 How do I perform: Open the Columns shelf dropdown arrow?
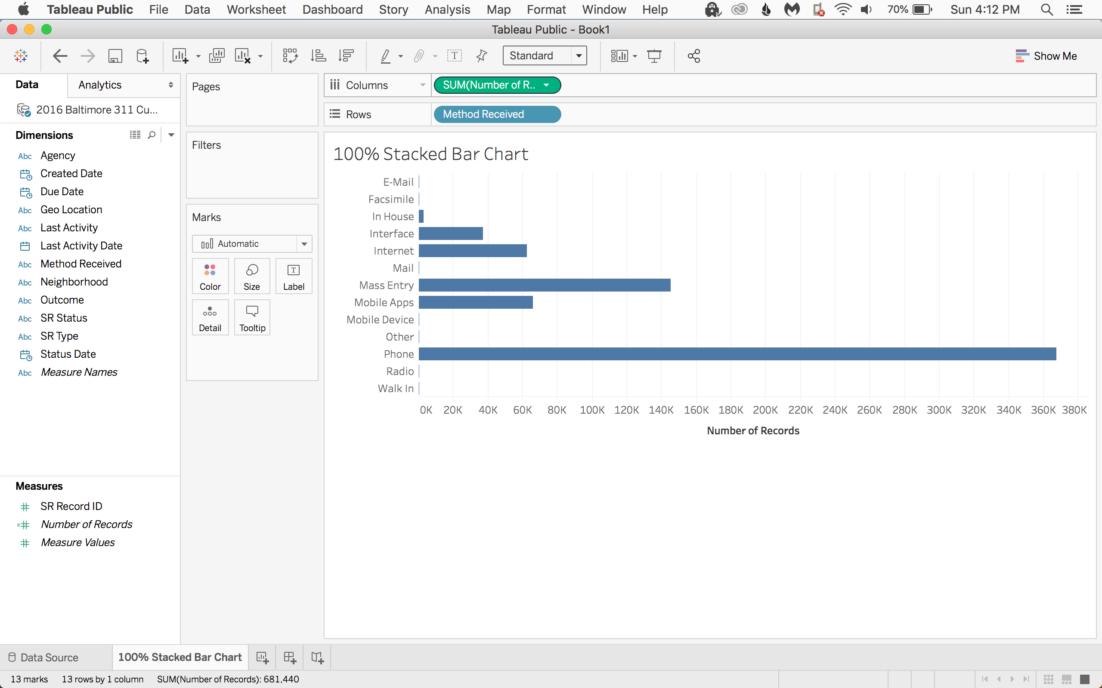pyautogui.click(x=423, y=85)
